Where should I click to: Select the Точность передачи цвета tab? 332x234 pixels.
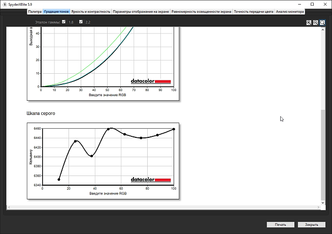click(254, 11)
